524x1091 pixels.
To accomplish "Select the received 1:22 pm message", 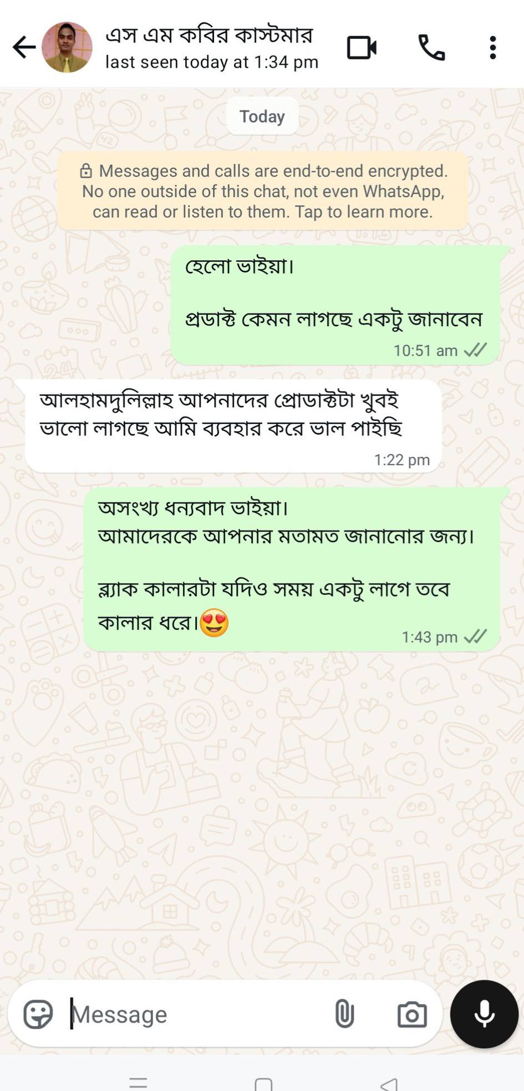I will pos(233,426).
